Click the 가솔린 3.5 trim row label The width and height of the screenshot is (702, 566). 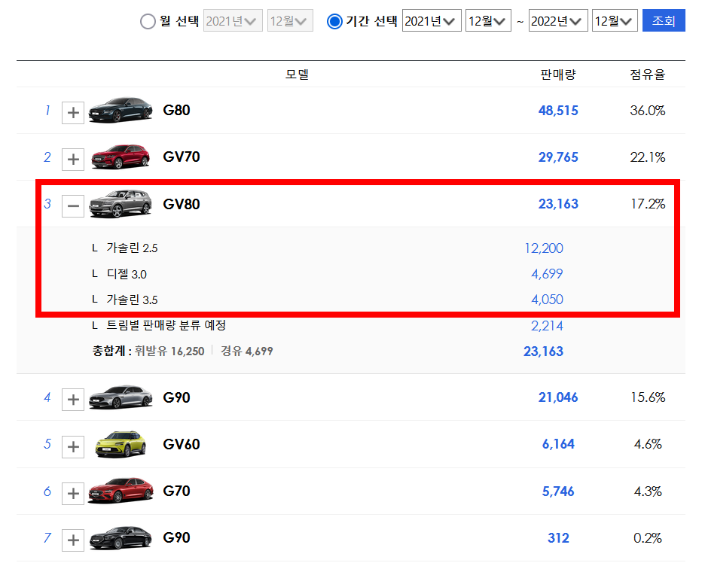coord(132,300)
